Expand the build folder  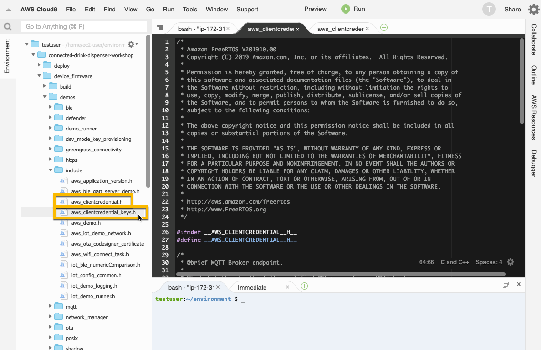(x=44, y=86)
